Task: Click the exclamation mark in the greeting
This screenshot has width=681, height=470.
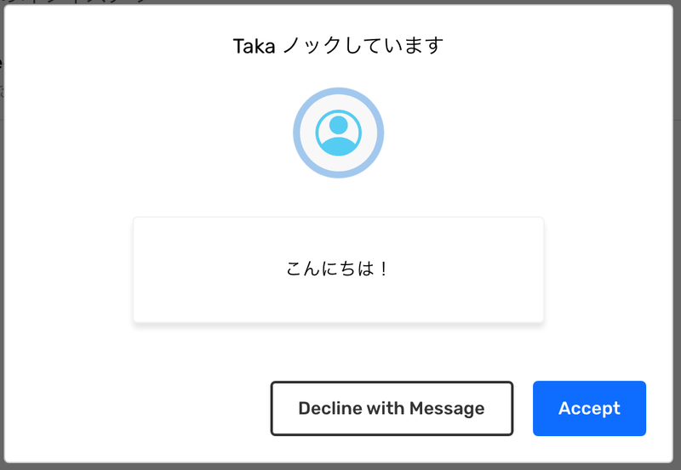Action: click(x=383, y=269)
